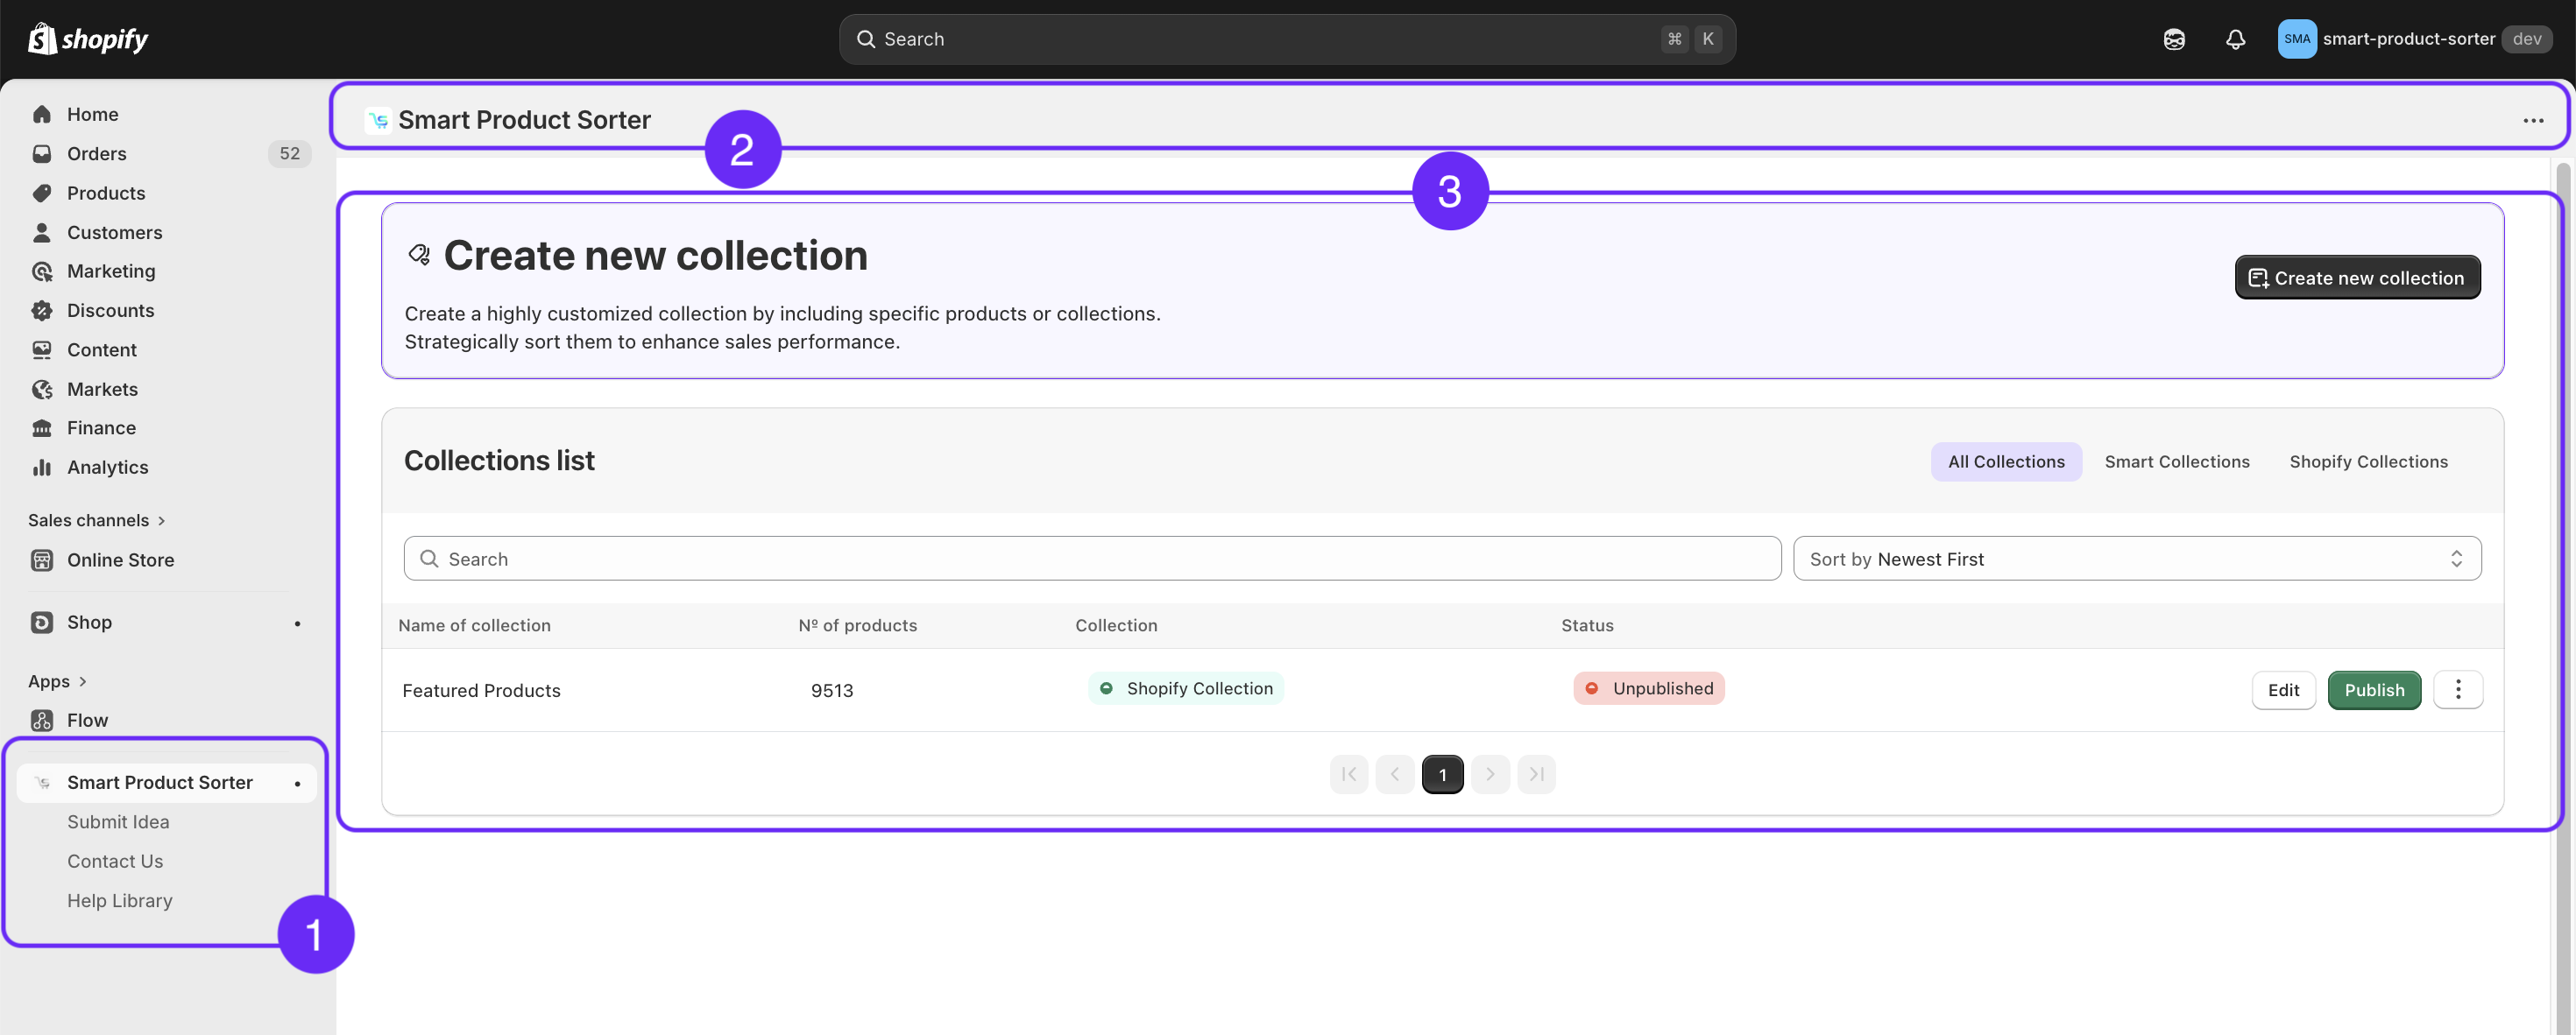Go to the next page of collections
This screenshot has width=2576, height=1035.
point(1490,774)
